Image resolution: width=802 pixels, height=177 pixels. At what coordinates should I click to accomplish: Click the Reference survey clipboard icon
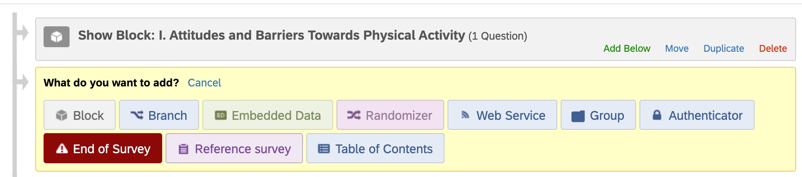pyautogui.click(x=184, y=149)
